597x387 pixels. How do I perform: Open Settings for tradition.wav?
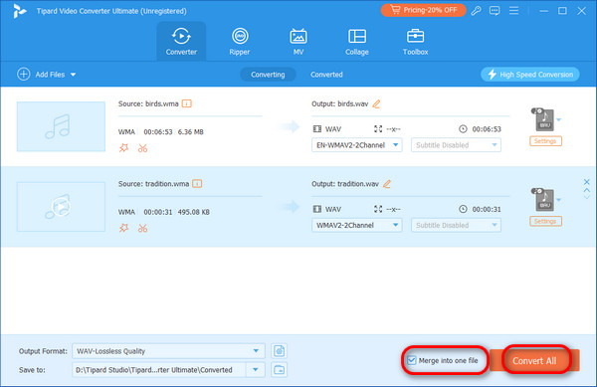point(545,221)
